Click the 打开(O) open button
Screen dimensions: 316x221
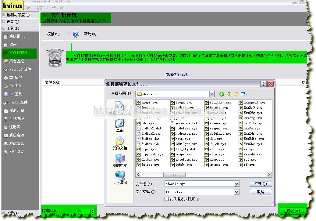click(x=261, y=184)
